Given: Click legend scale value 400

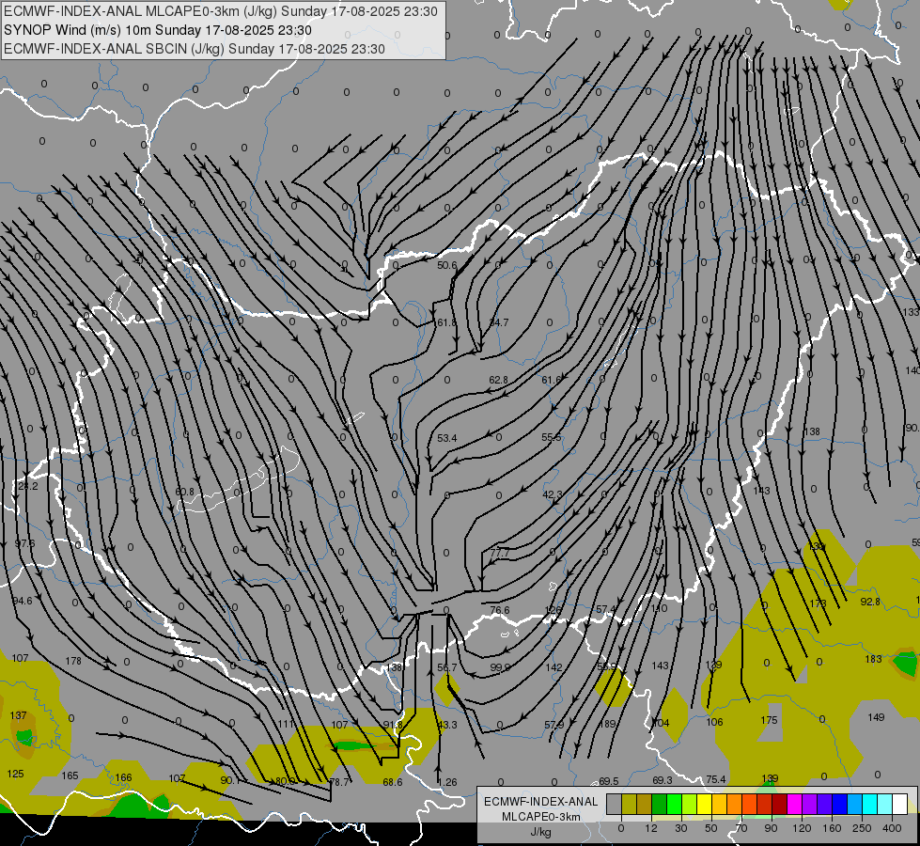Looking at the screenshot, I should (x=892, y=828).
